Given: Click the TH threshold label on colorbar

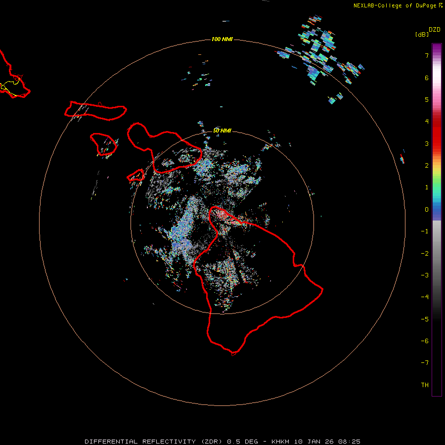Looking at the screenshot, I should 425,385.
